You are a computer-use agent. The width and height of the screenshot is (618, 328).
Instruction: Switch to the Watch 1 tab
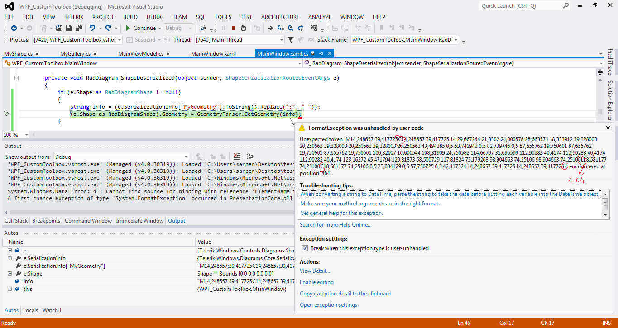click(x=52, y=310)
